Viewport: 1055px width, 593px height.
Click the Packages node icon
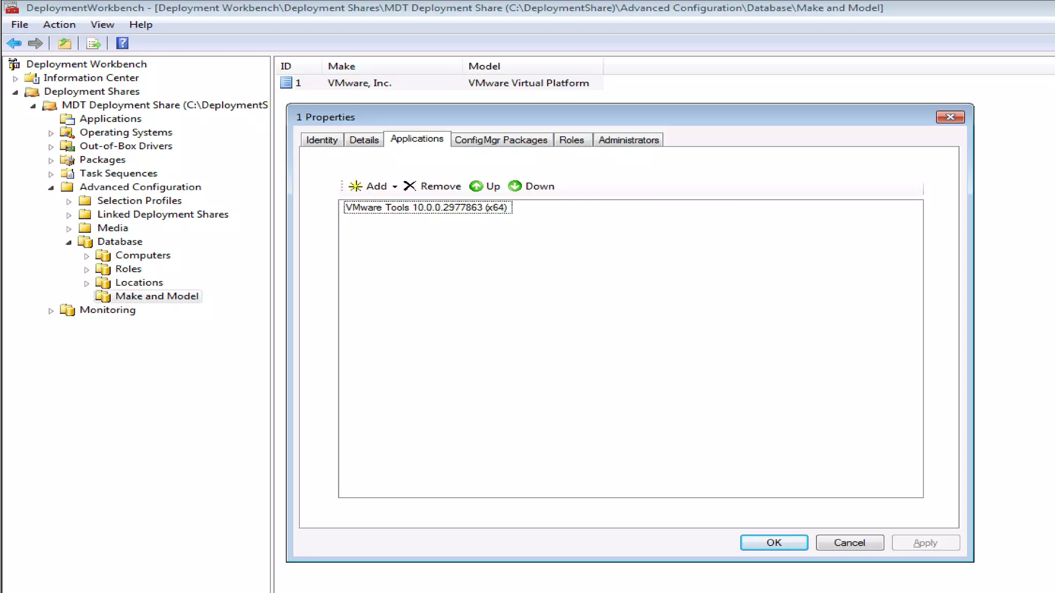[x=67, y=160]
